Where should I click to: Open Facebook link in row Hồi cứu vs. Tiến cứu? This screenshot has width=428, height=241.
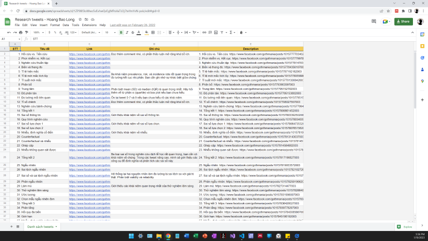89,54
